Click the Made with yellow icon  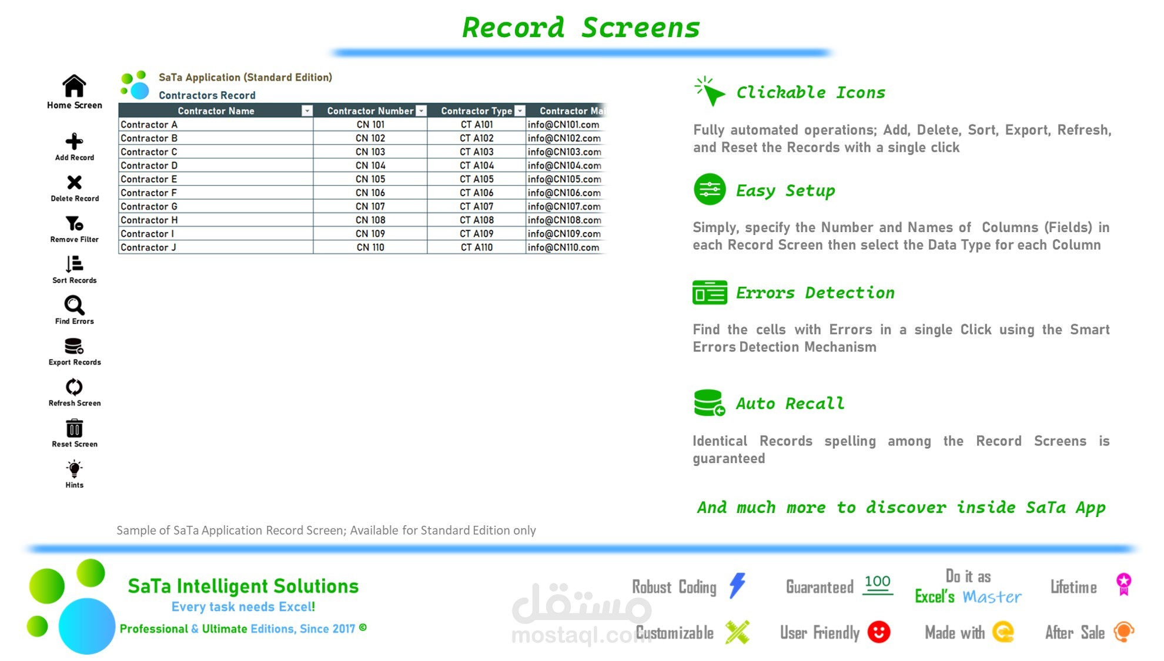[x=1004, y=632]
